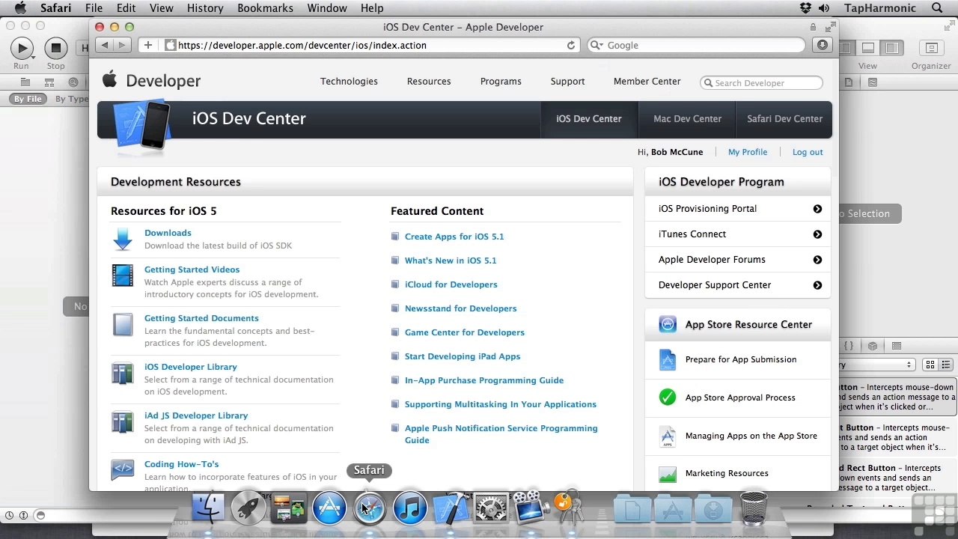Open the Safari downloads button
The image size is (958, 539).
click(x=823, y=45)
